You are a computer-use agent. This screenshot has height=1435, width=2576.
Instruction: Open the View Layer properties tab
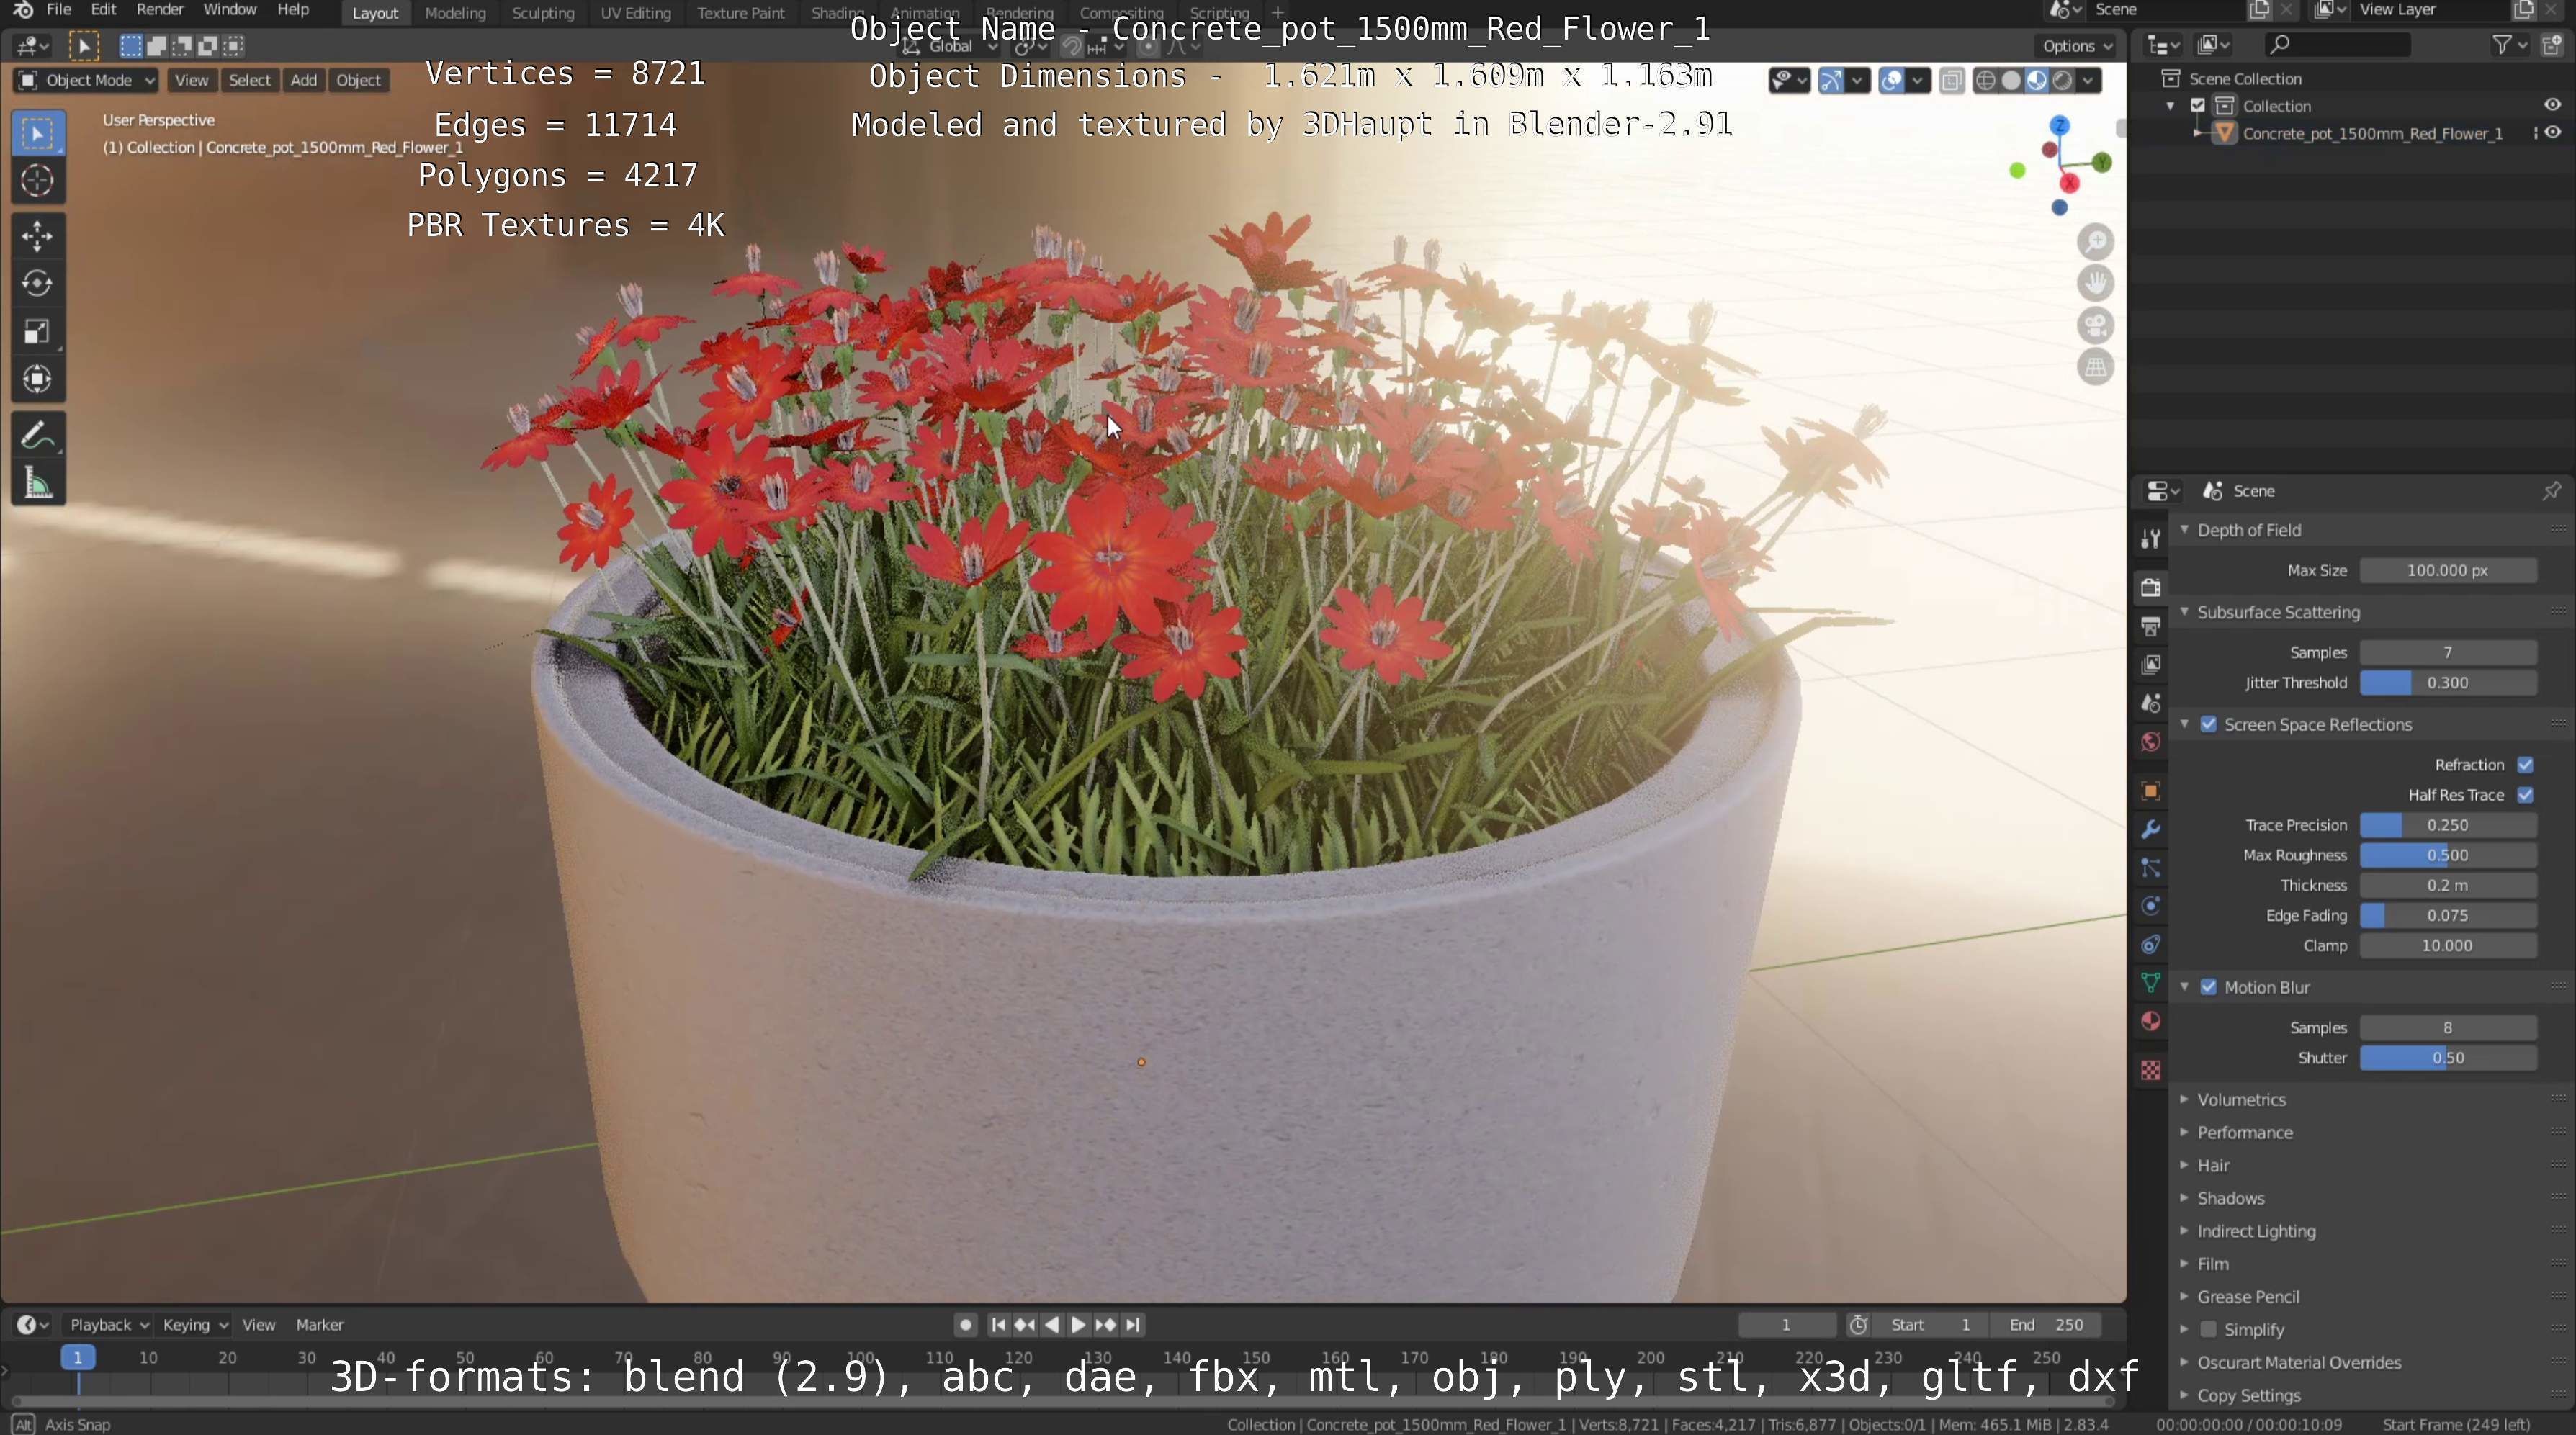tap(2151, 665)
